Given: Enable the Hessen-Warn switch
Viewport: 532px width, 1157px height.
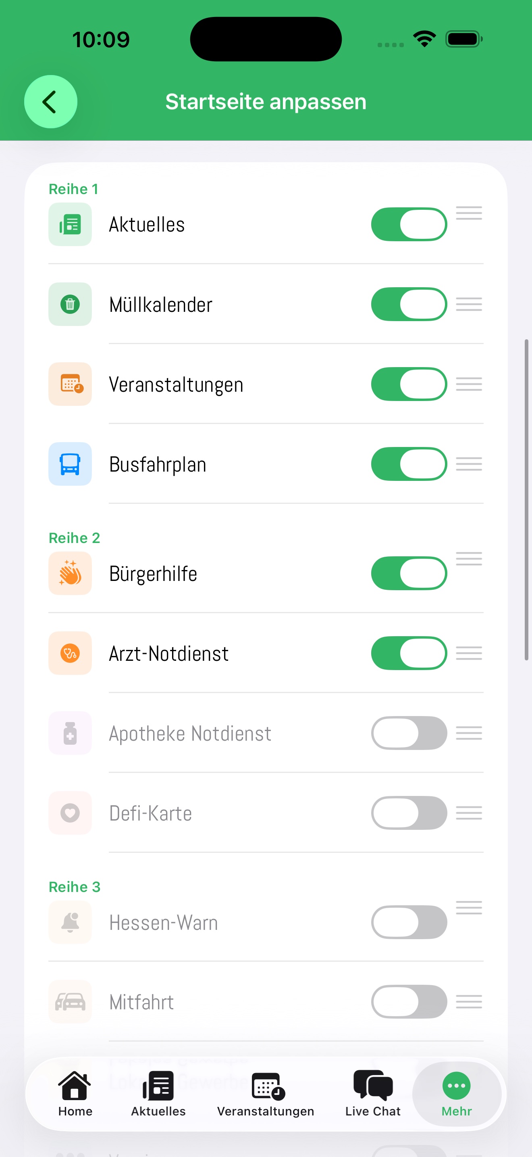Looking at the screenshot, I should click(409, 922).
